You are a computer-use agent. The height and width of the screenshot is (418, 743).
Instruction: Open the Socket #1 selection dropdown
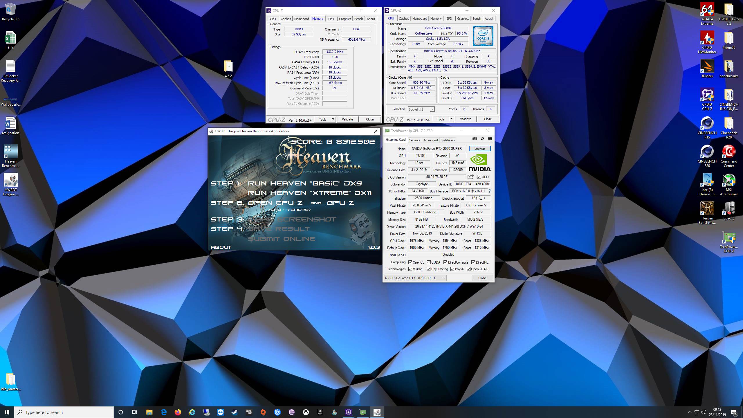point(421,109)
